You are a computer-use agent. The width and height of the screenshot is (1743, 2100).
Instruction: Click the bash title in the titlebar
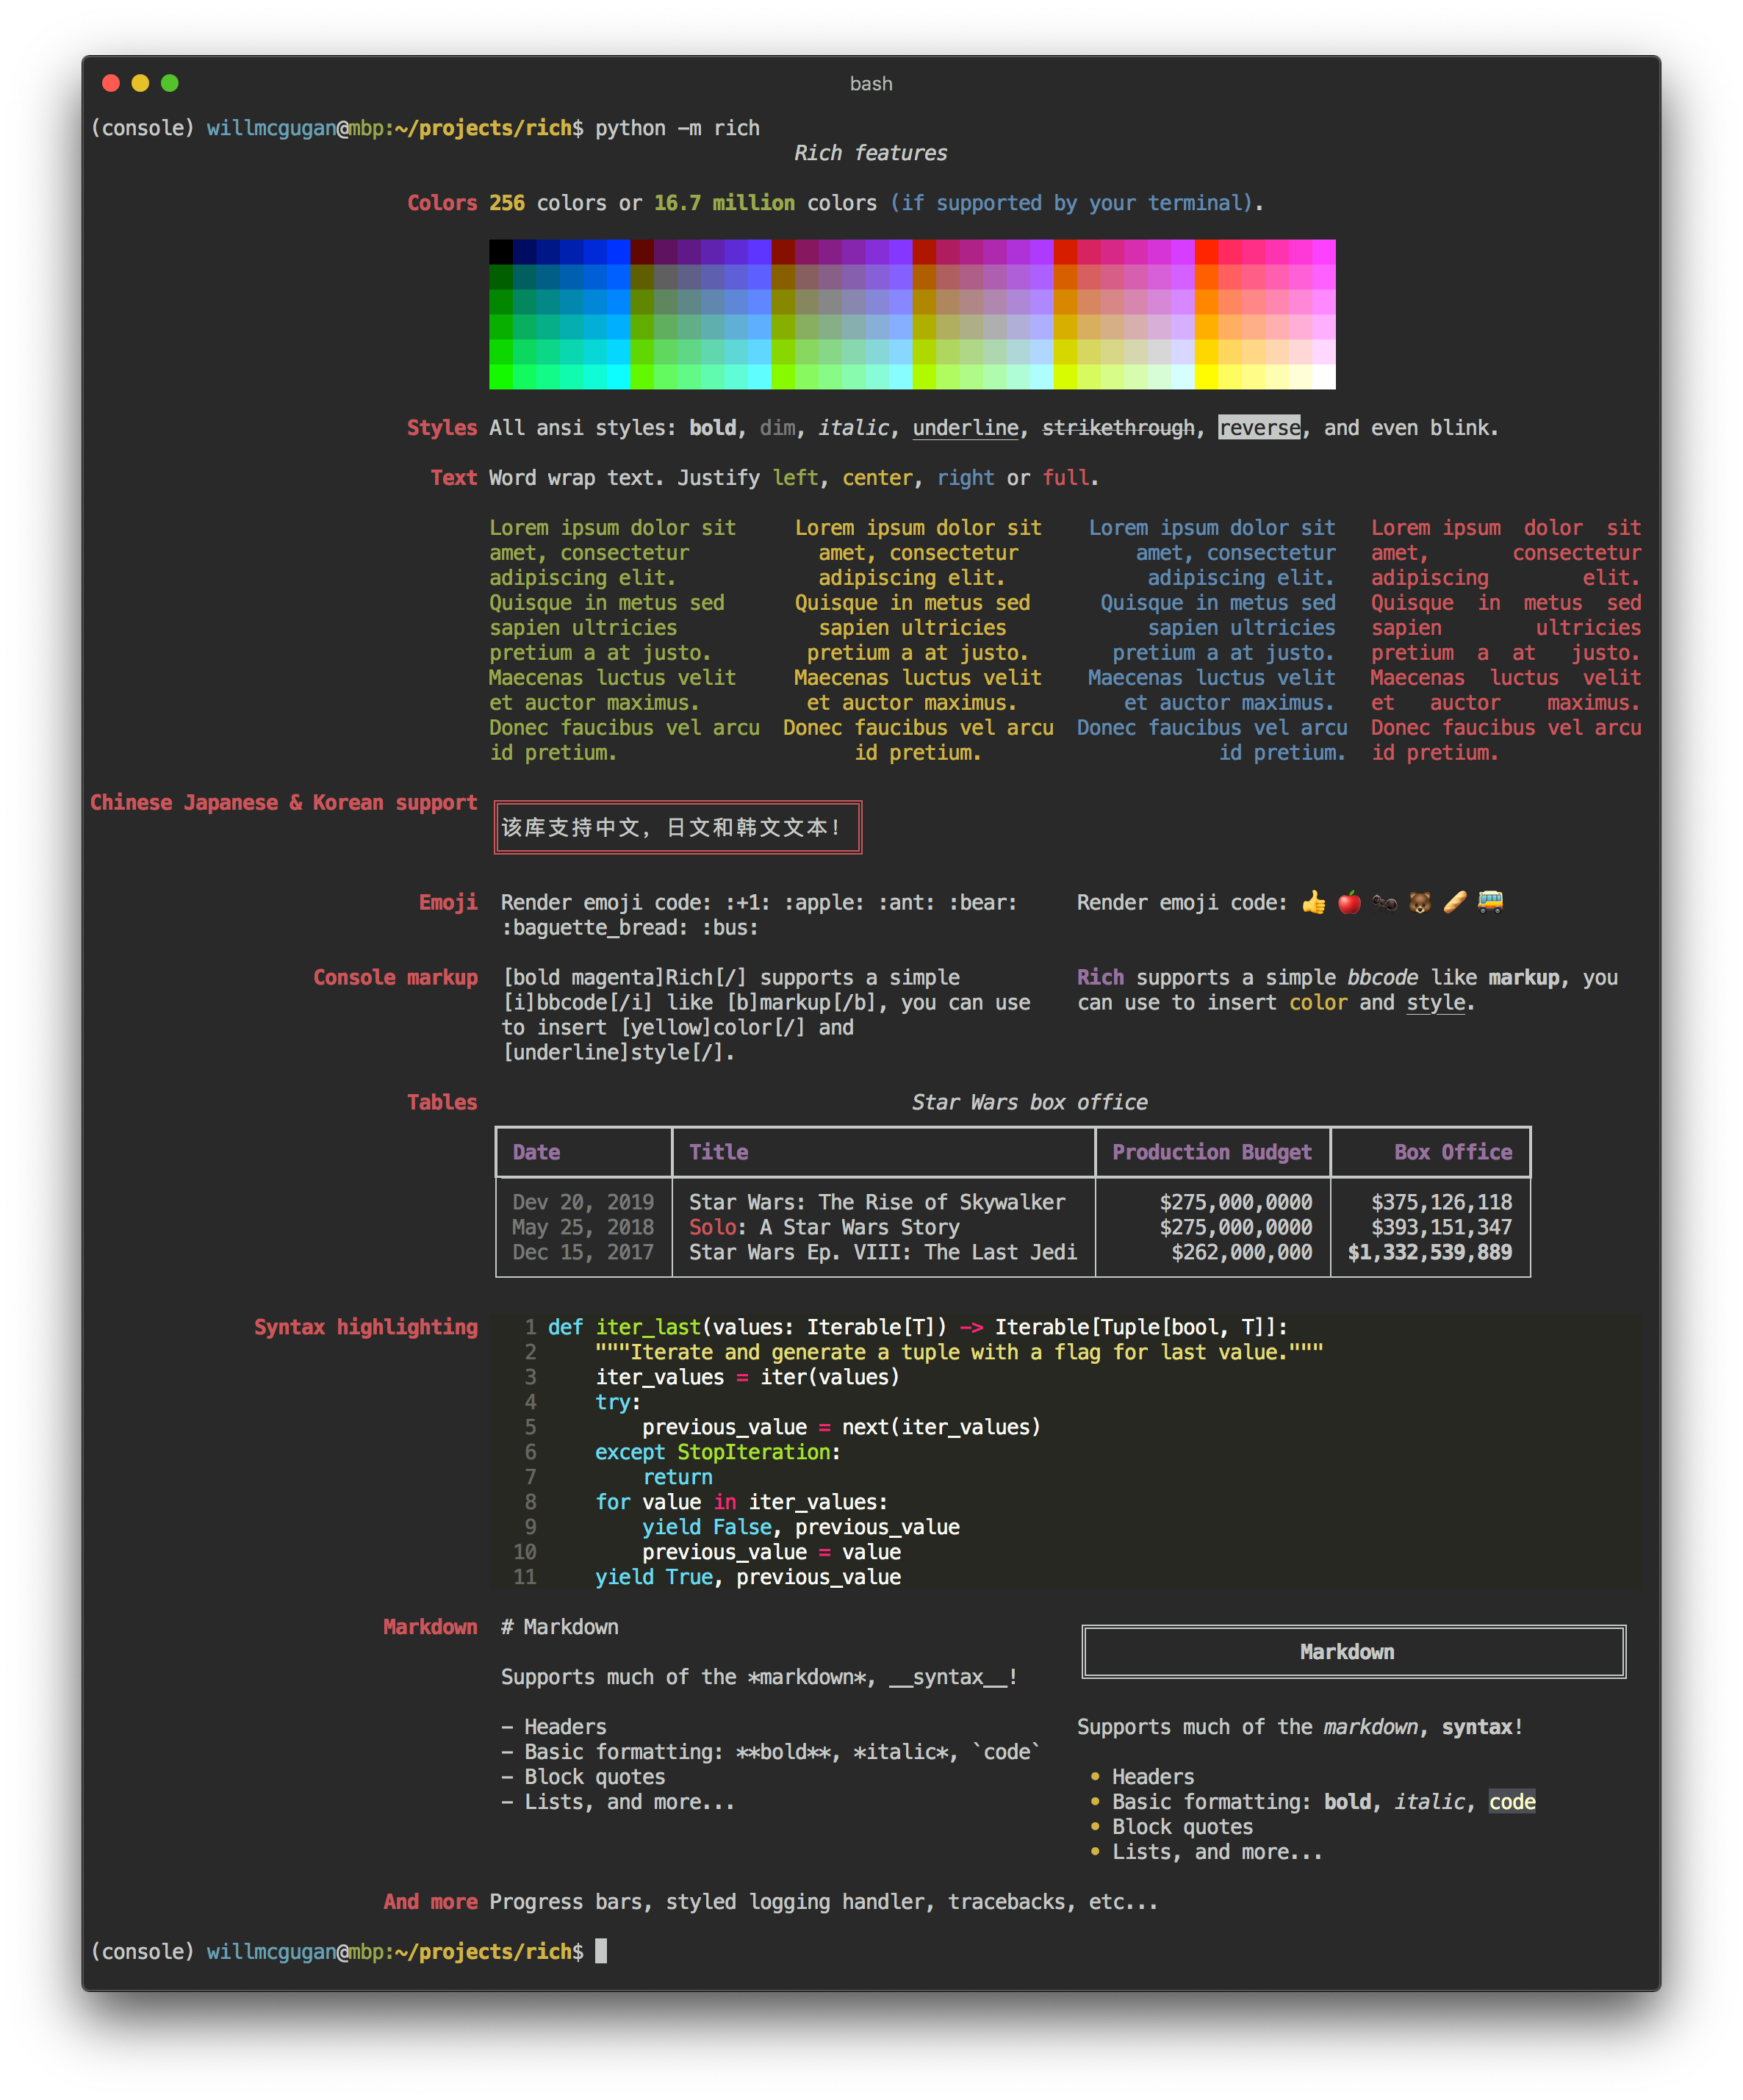click(x=870, y=83)
